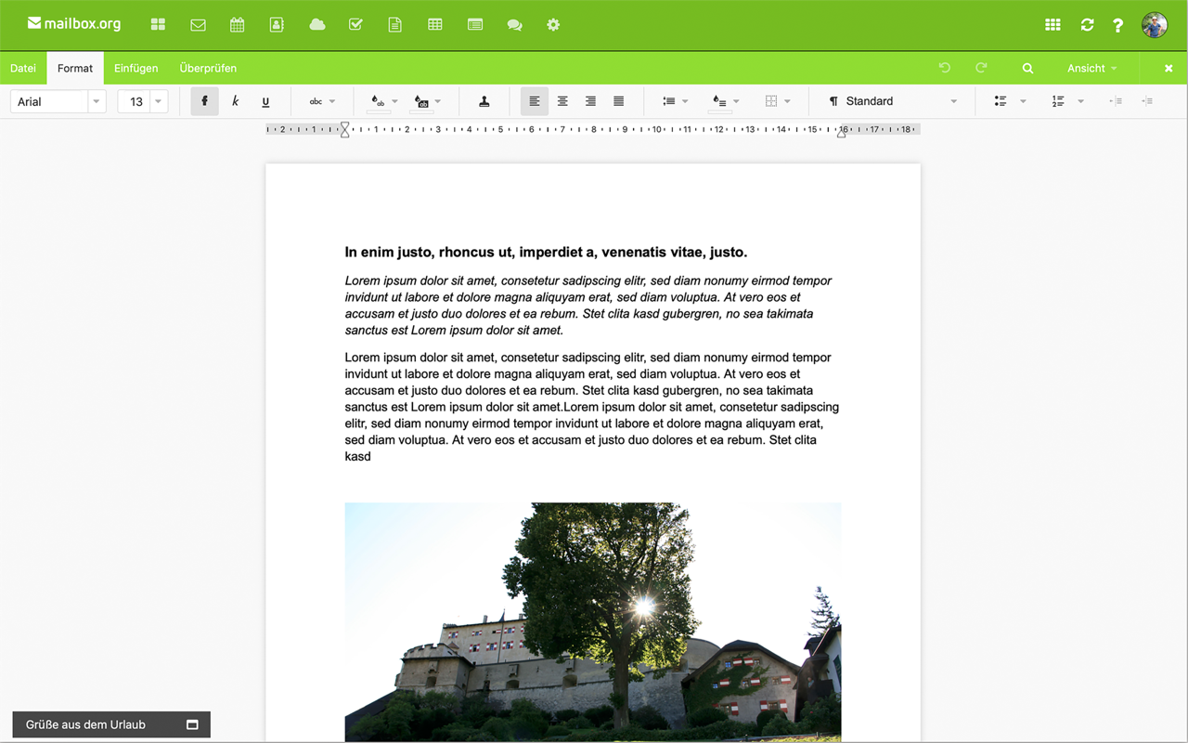Select the Format tab
Viewport: 1188px width, 743px height.
point(75,68)
